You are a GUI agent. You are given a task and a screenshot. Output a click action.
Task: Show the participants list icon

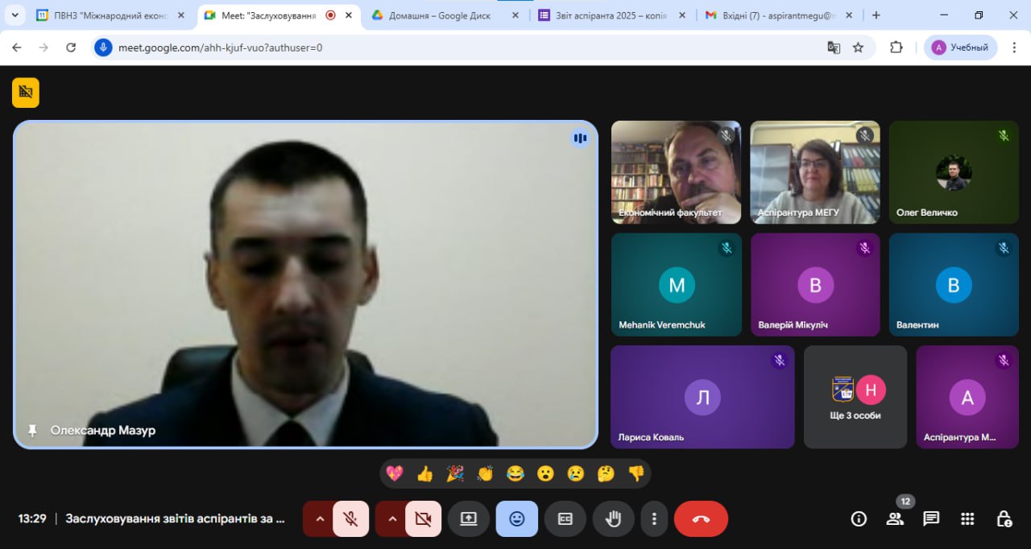tap(895, 518)
